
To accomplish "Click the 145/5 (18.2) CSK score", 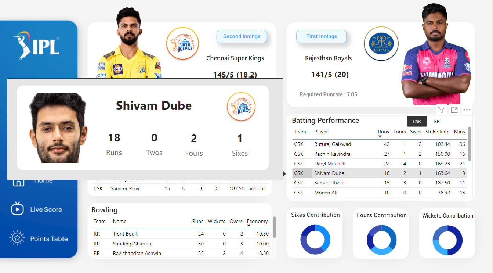I will pyautogui.click(x=235, y=75).
